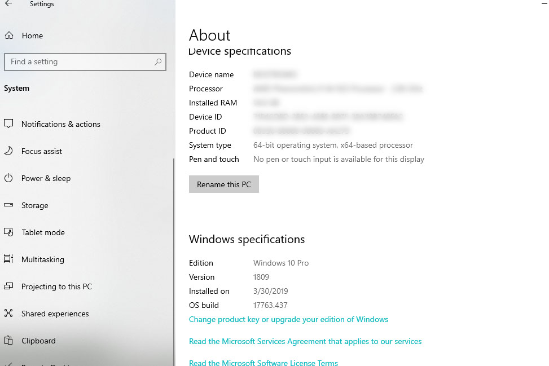
Task: Click the Storage drive icon
Action: tap(8, 205)
